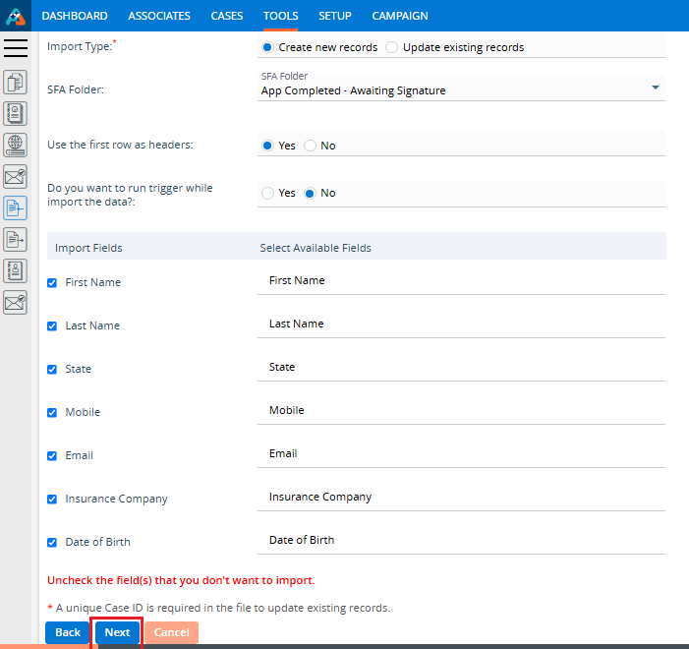The width and height of the screenshot is (689, 649).
Task: Select 'Yes' to run trigger during import
Action: (x=267, y=193)
